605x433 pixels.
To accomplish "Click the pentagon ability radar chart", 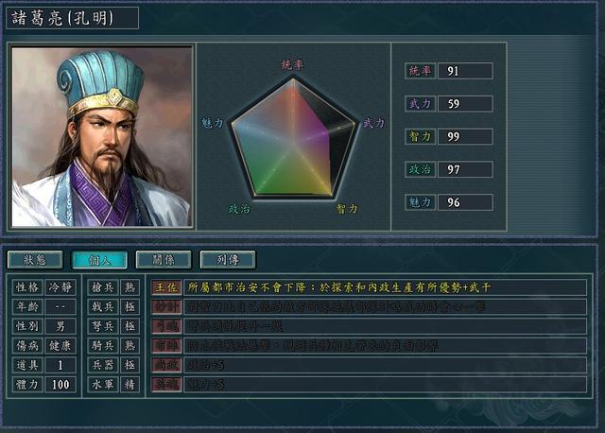I will point(293,137).
